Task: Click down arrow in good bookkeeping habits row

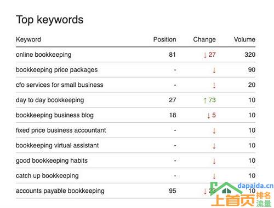Action: (x=214, y=161)
